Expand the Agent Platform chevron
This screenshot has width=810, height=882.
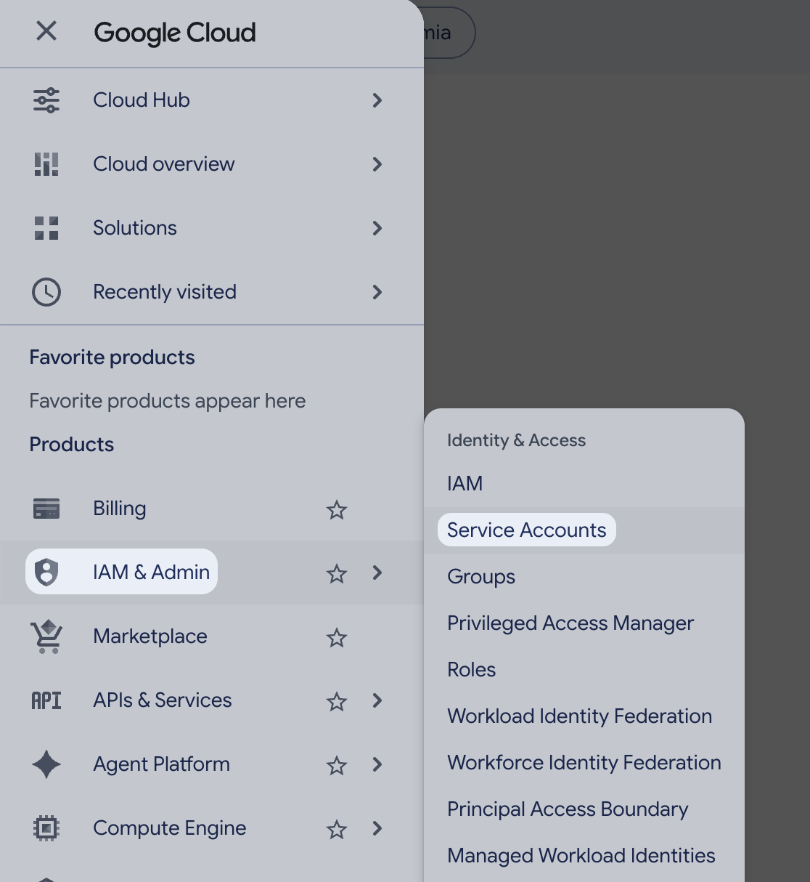(377, 764)
